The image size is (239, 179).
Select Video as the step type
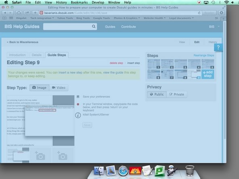59,87
